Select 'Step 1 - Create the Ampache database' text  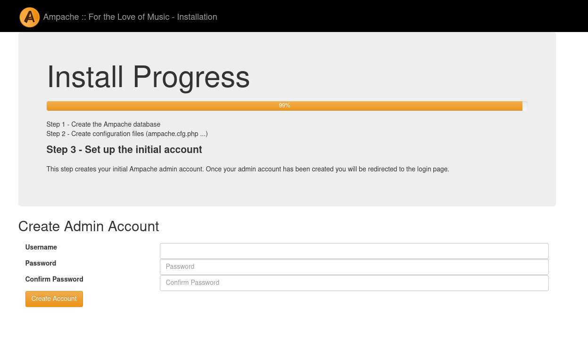click(x=103, y=124)
